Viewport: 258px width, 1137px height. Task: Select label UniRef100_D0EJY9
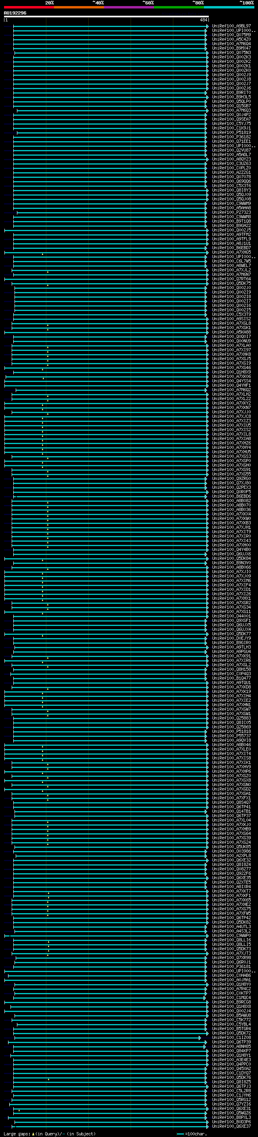[x=231, y=638]
